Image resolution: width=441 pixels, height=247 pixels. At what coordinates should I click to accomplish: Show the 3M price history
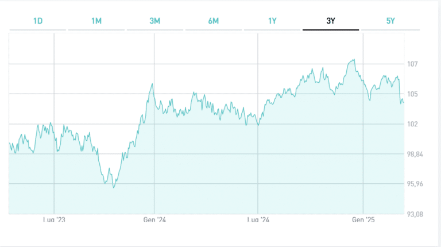pyautogui.click(x=155, y=21)
